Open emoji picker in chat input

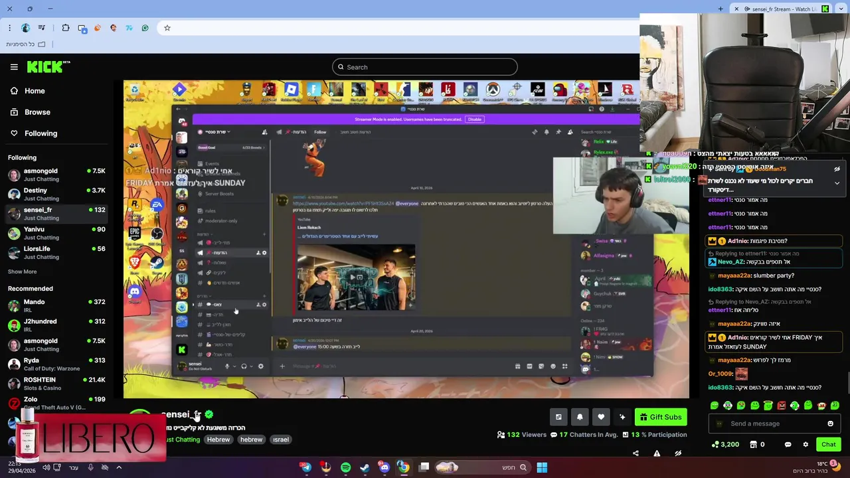830,424
